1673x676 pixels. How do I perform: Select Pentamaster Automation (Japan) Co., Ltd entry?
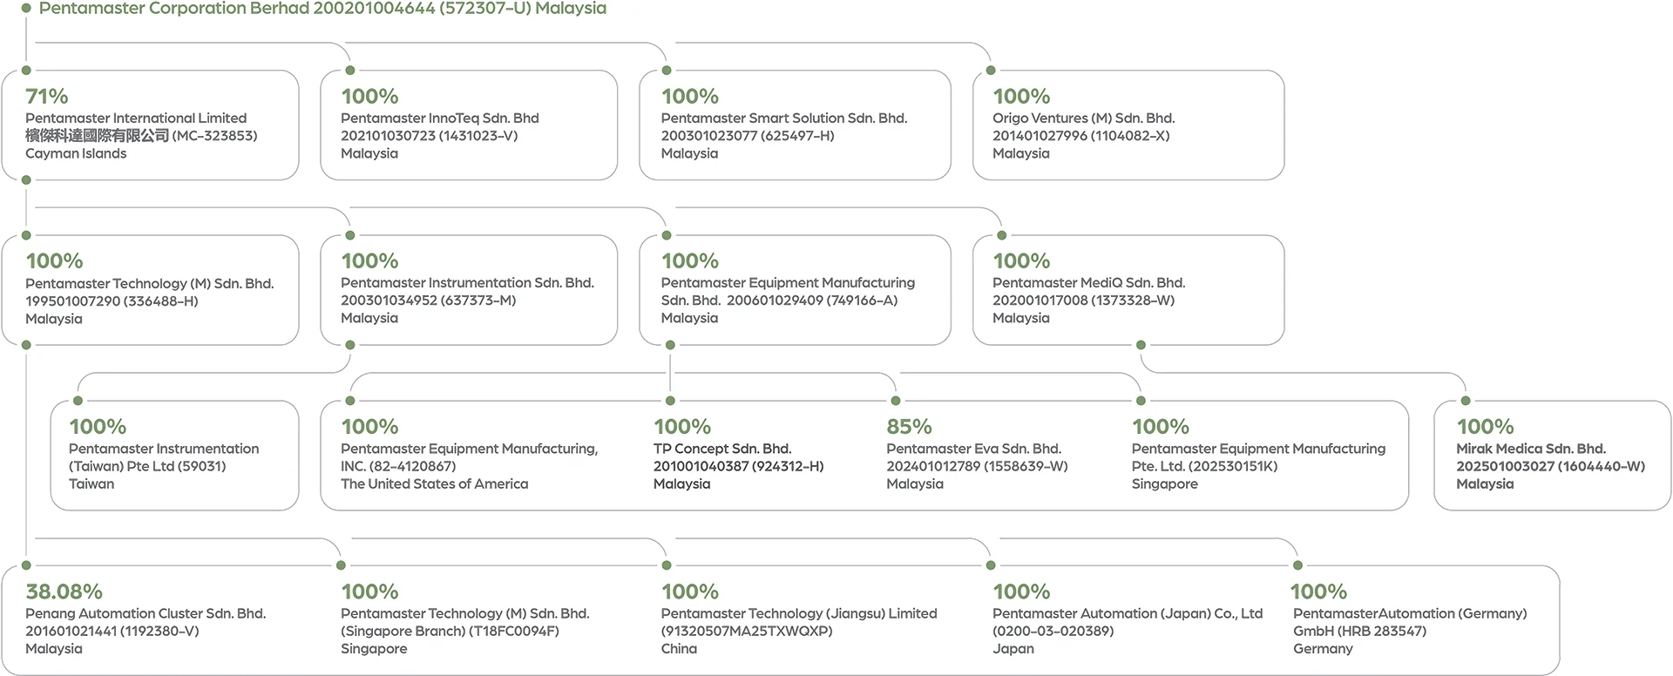click(1127, 614)
